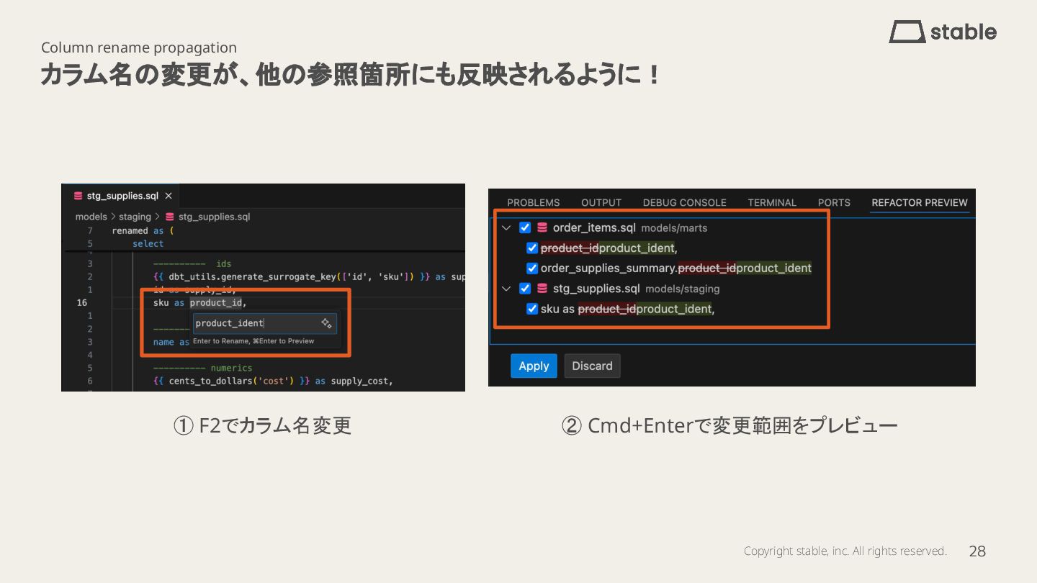
Task: Open the TERMINAL tab
Action: (x=772, y=203)
